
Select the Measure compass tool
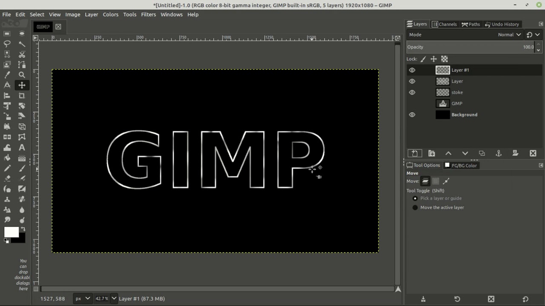[7, 85]
